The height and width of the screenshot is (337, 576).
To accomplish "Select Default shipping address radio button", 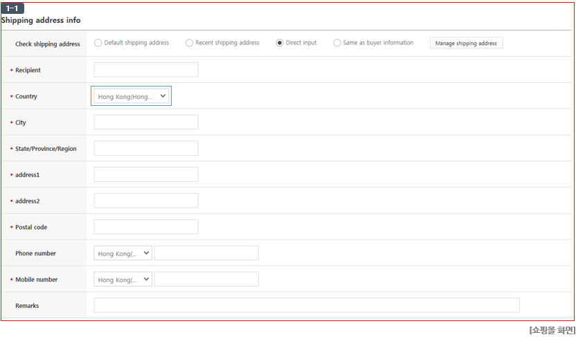I will [x=98, y=43].
